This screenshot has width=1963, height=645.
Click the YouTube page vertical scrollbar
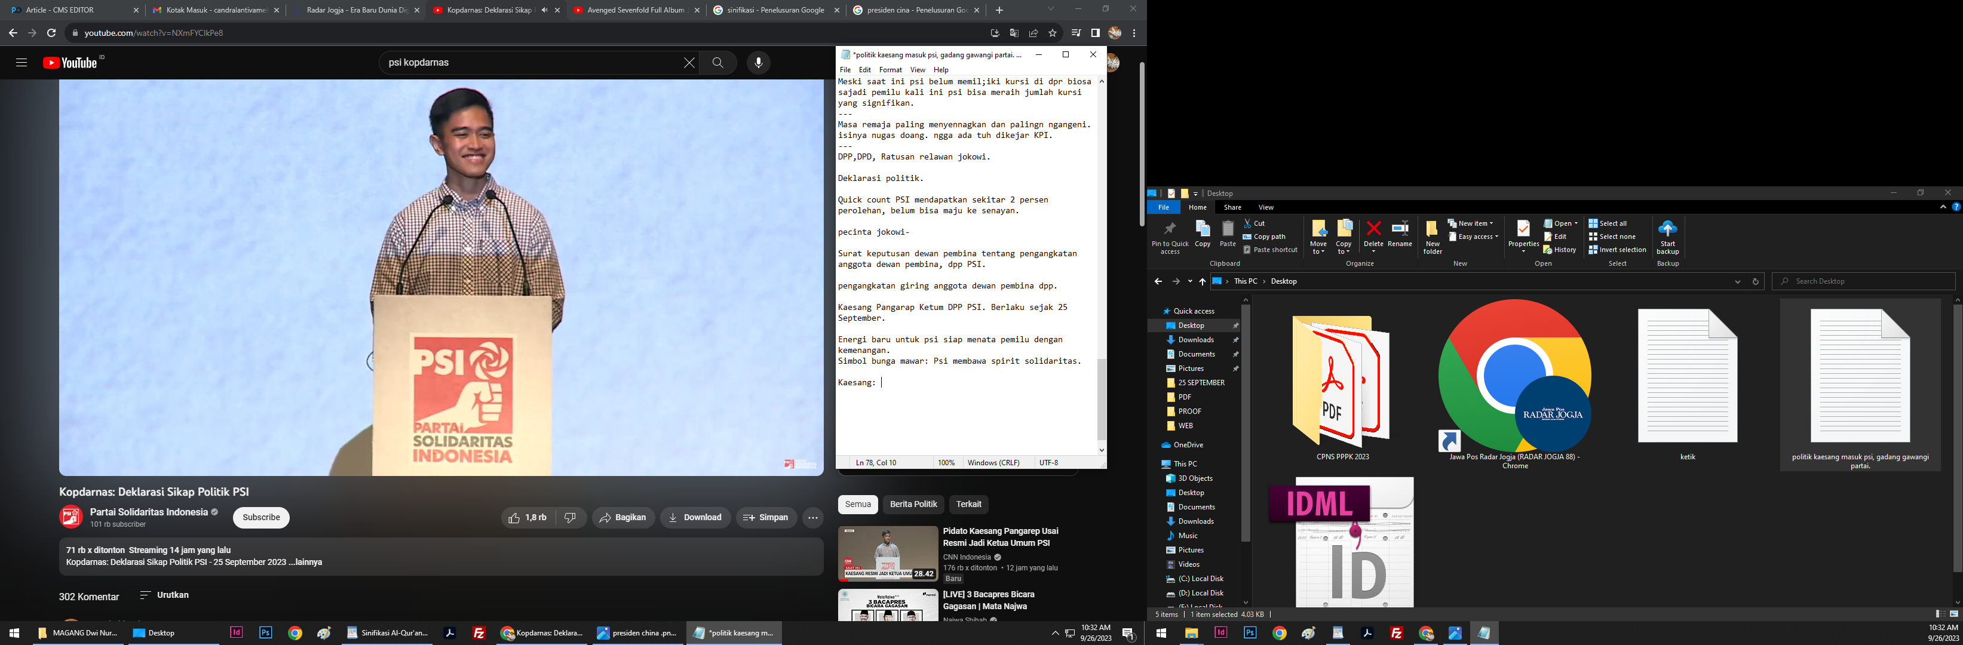pos(1141,143)
